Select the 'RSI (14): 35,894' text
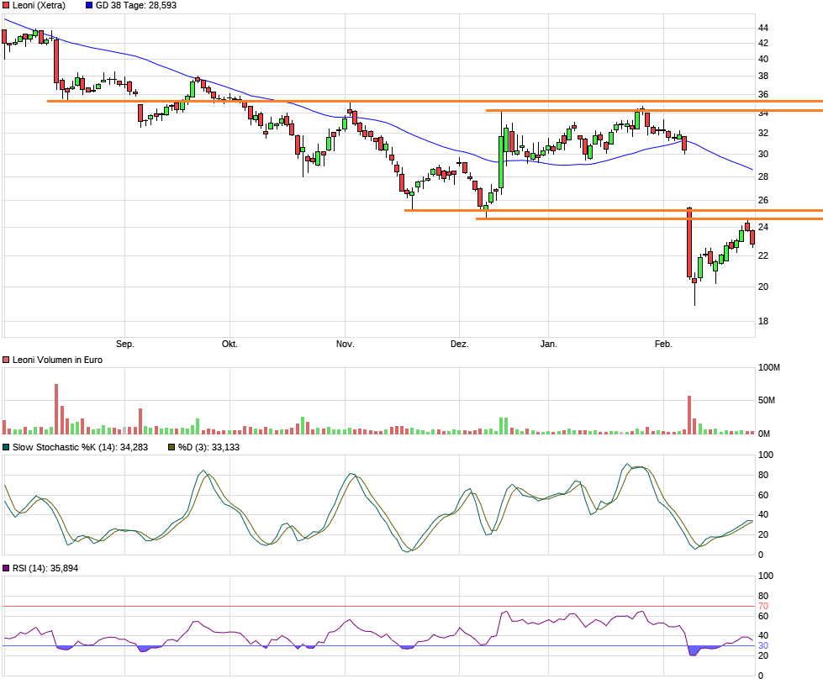The height and width of the screenshot is (684, 823). tap(45, 568)
